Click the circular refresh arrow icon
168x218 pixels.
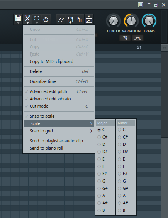pyautogui.click(x=46, y=19)
